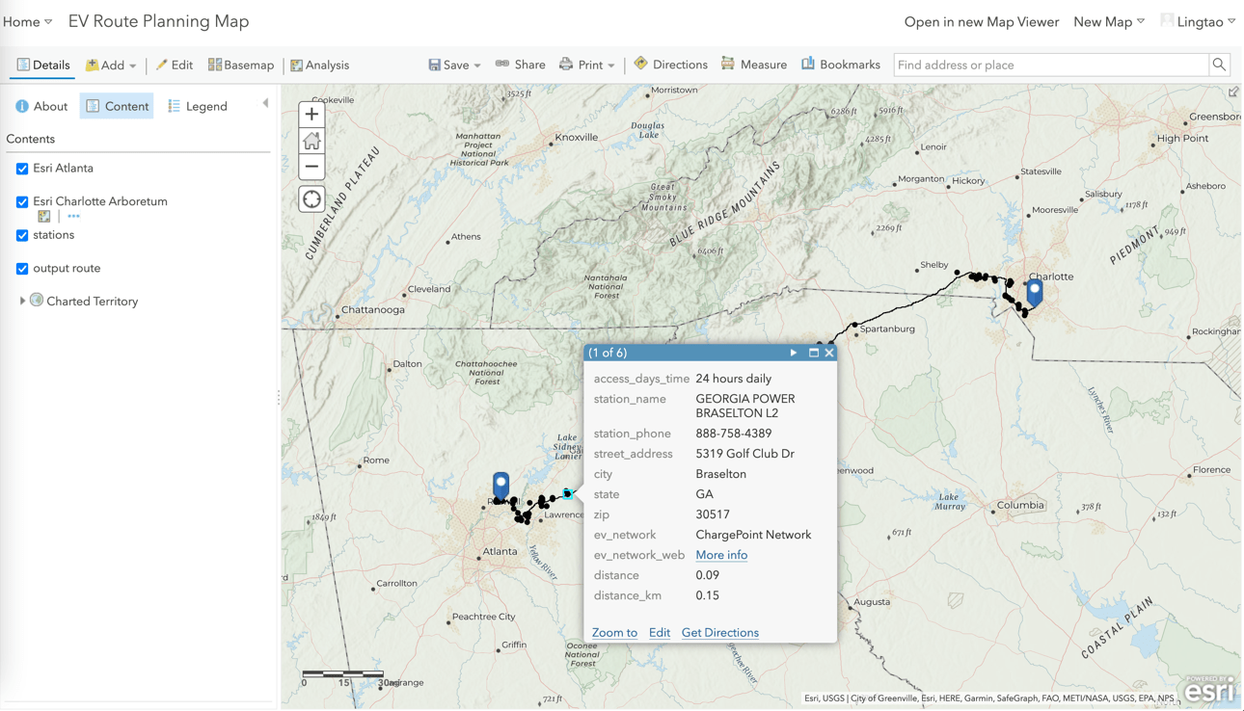Go to next popup feature
1244x711 pixels.
[794, 353]
